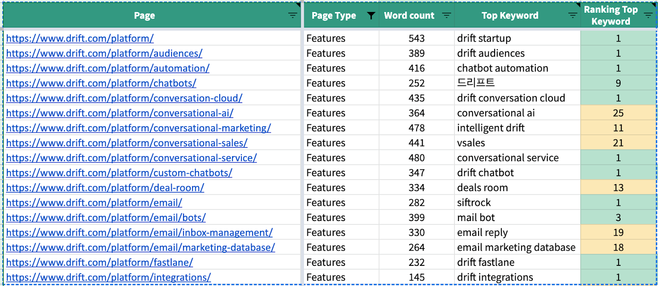Screen dimensions: 658x286
Task: Select the word count cell 145
Action: click(417, 277)
